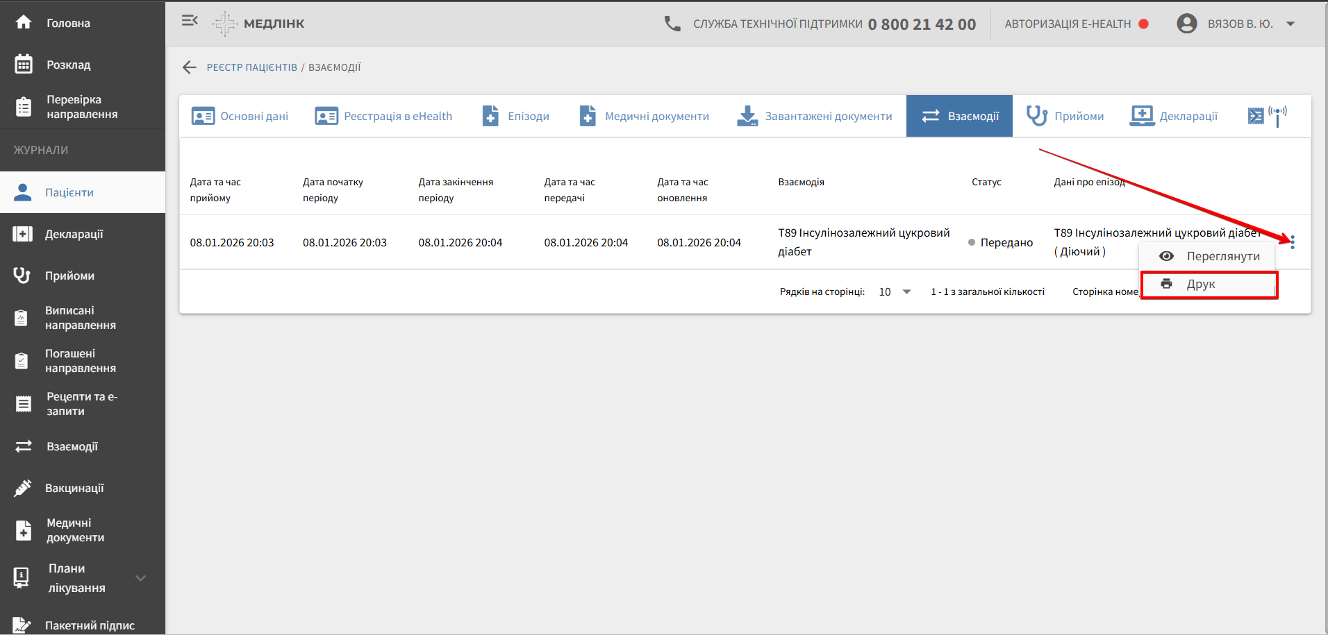Click the interaction row dated 08.01.2026 20:03

click(x=486, y=242)
